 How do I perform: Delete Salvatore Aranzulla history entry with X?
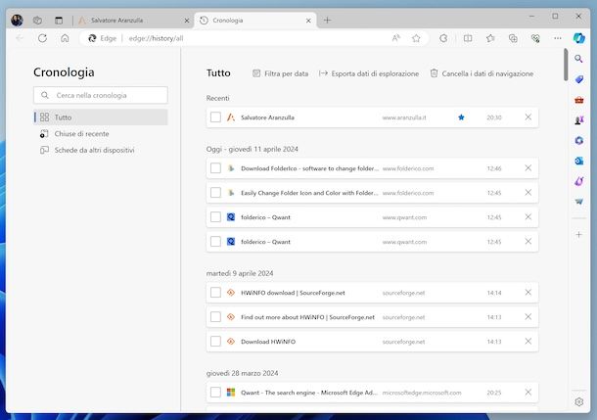click(x=528, y=117)
